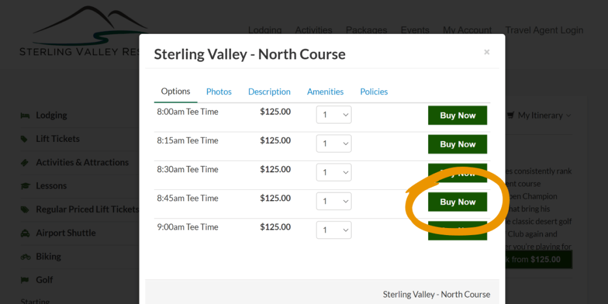
Task: Expand quantity selector for 9:00am Tee Time
Action: point(333,230)
